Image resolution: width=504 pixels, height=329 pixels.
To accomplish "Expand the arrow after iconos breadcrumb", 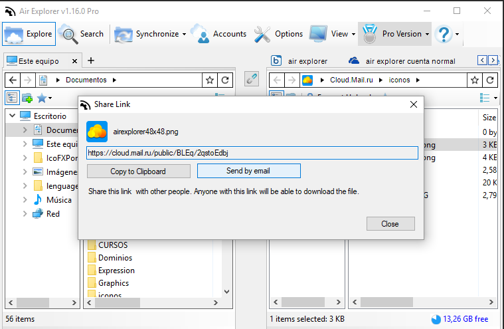I will tap(418, 80).
